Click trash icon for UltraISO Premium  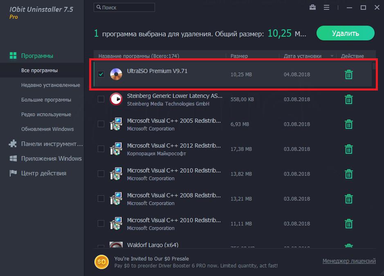click(x=348, y=75)
